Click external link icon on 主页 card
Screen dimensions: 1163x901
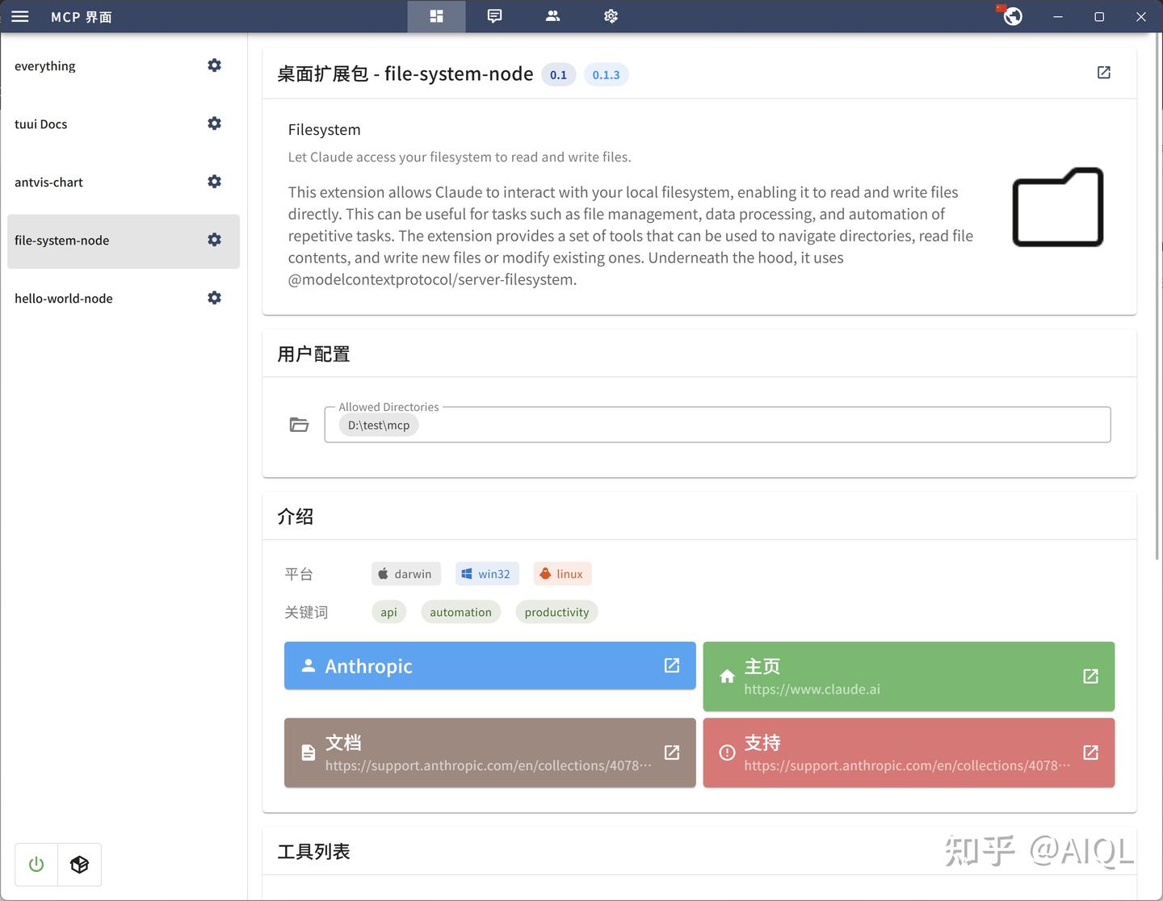pos(1090,677)
